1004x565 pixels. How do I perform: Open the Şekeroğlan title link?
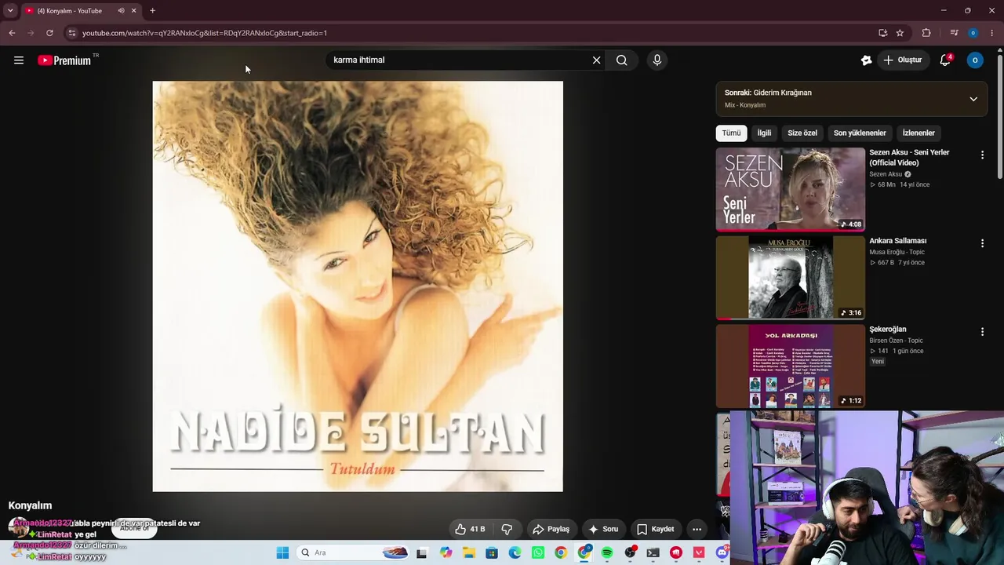click(x=887, y=330)
